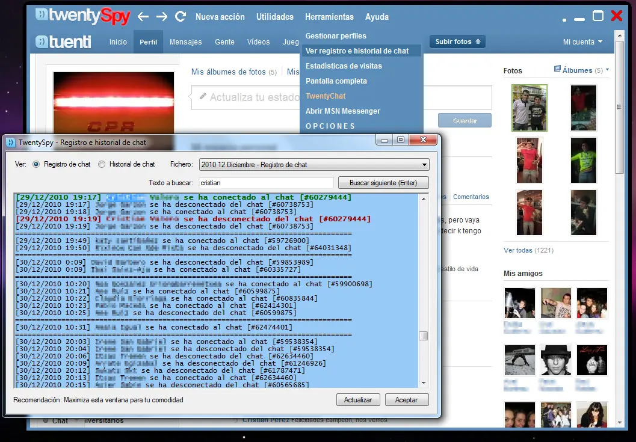The image size is (636, 442).
Task: Maximize the twentySpy main window
Action: [598, 16]
